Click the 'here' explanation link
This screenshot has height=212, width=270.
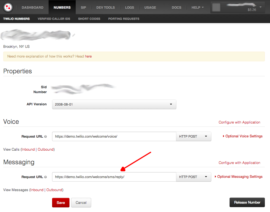pyautogui.click(x=88, y=56)
